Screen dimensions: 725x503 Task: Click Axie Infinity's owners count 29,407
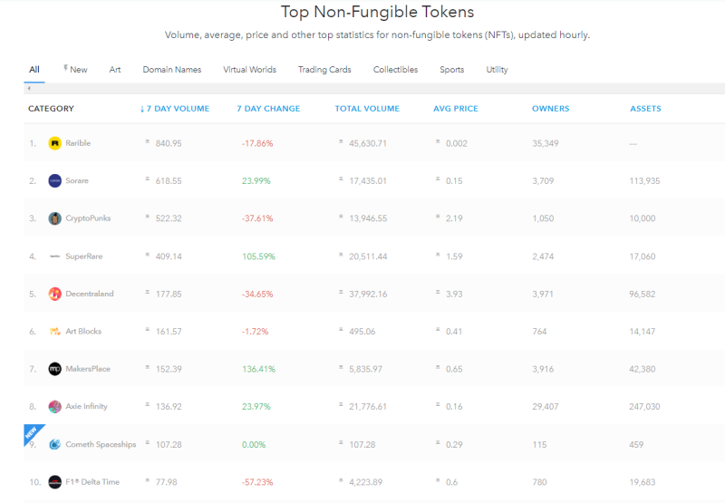(546, 407)
